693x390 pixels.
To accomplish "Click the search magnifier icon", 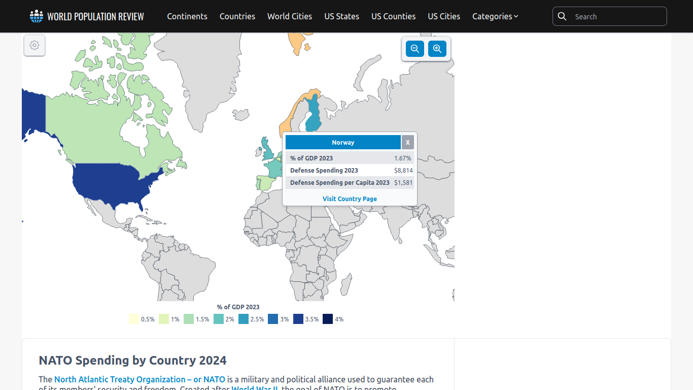I will [x=562, y=16].
